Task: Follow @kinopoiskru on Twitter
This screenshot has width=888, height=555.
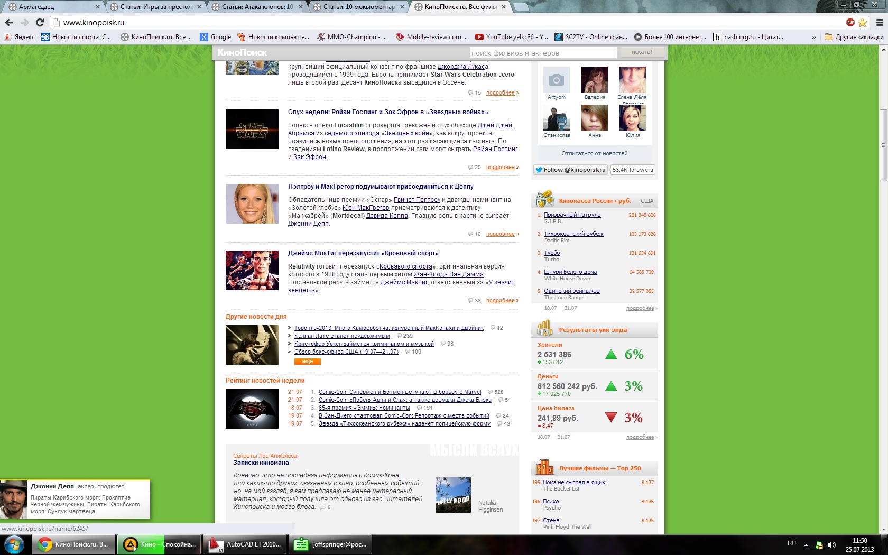Action: tap(570, 170)
